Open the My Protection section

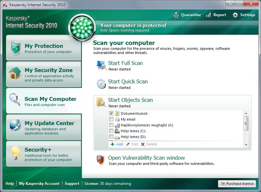44,48
